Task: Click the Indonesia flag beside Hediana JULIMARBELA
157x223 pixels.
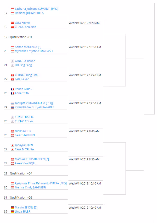Action: [12, 13]
